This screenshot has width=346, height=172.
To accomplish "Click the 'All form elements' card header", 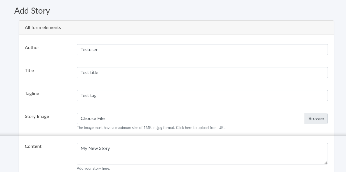I will click(x=43, y=28).
